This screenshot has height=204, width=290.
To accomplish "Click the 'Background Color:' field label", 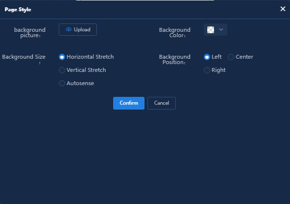I will (175, 32).
